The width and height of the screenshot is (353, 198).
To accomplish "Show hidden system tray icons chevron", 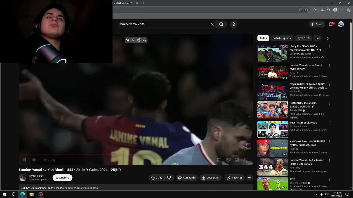I will click(x=317, y=194).
